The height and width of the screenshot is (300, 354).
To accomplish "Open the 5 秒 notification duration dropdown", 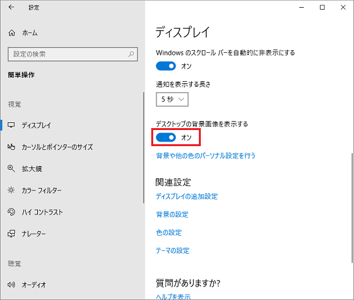I will point(172,99).
